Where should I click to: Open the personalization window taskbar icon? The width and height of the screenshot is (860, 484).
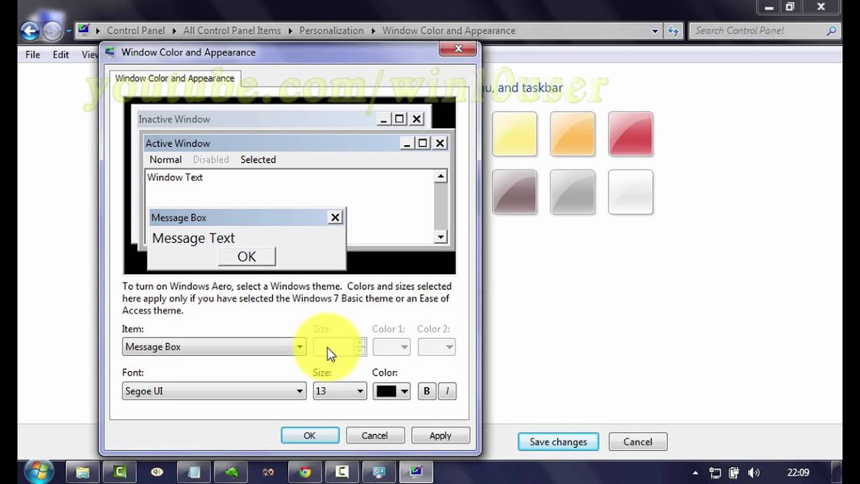tap(417, 472)
